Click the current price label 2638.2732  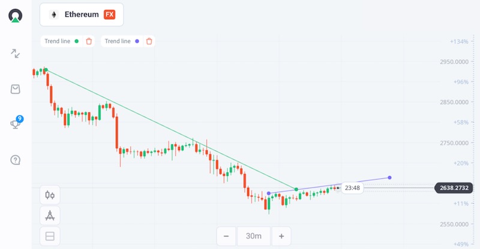point(453,188)
